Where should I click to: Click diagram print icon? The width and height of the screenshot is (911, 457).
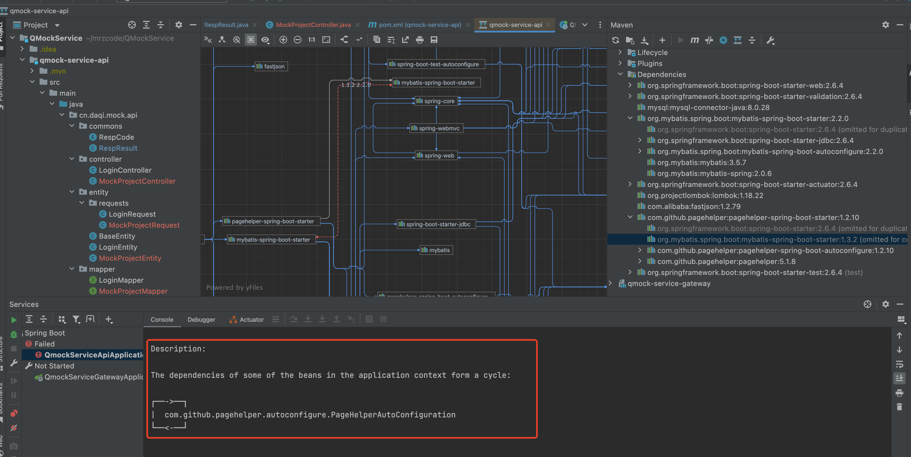tap(419, 40)
